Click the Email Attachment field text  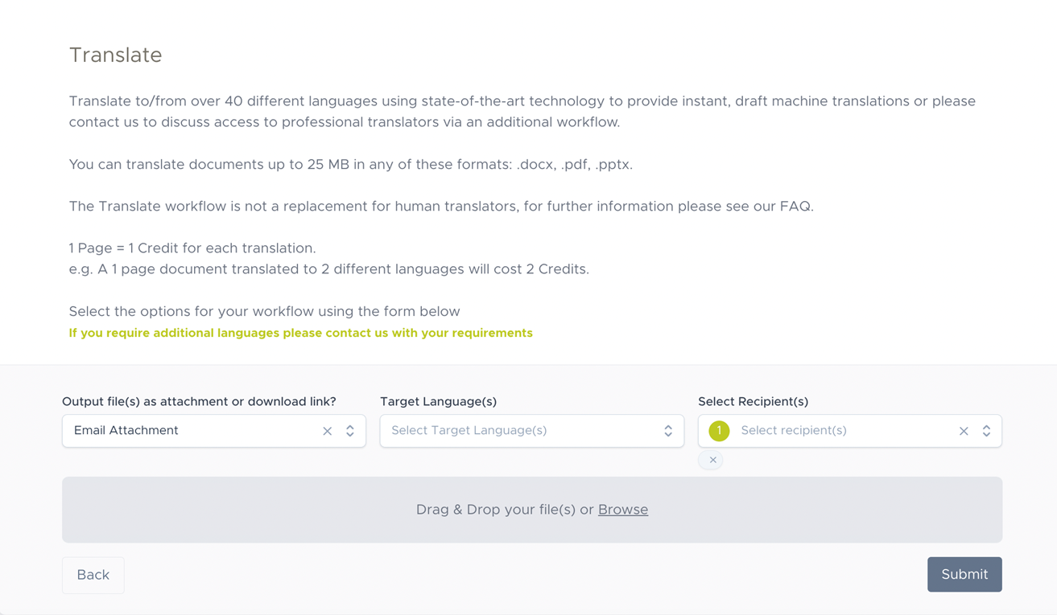pos(126,431)
